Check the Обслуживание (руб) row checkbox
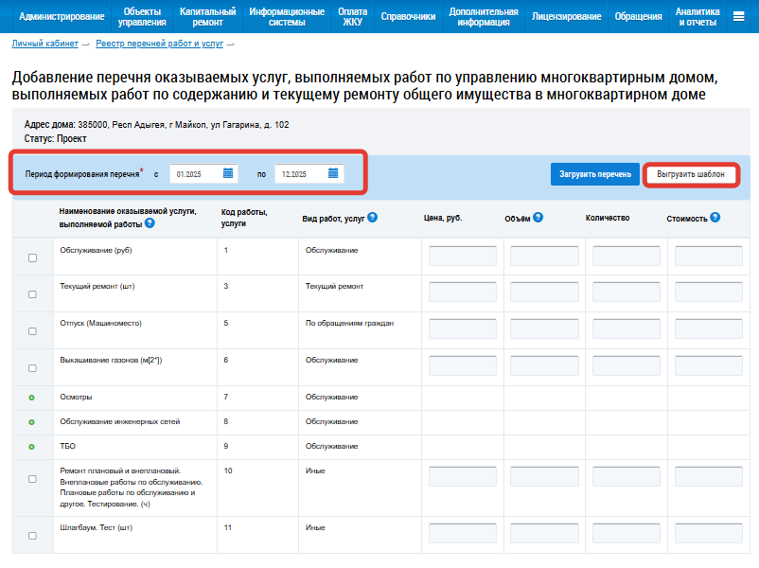Image resolution: width=759 pixels, height=568 pixels. (32, 258)
